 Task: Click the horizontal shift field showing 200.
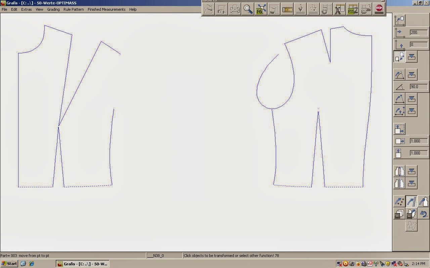pyautogui.click(x=419, y=32)
